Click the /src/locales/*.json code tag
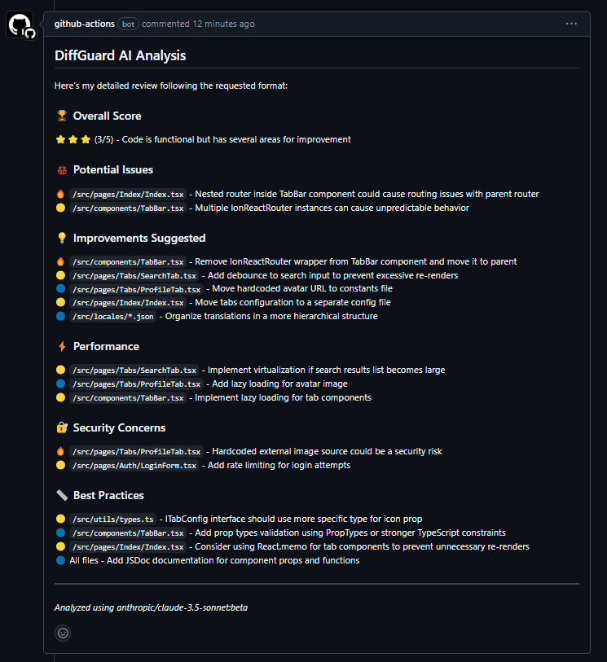Viewport: 607px width, 662px height. tap(112, 316)
